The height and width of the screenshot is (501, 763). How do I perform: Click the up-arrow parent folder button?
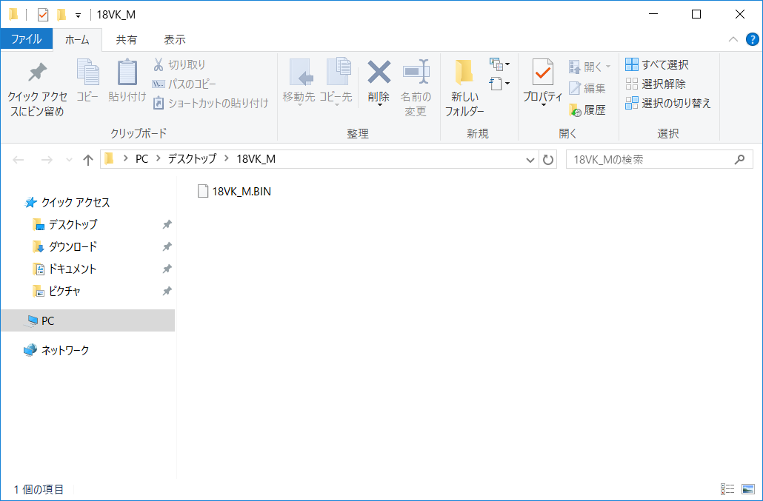88,160
